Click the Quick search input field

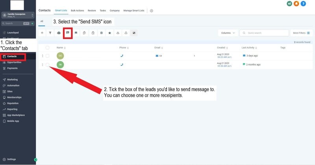(264, 33)
